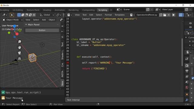Open view layer browse dropdown icon
Image resolution: width=194 pixels, height=109 pixels.
(x=158, y=9)
